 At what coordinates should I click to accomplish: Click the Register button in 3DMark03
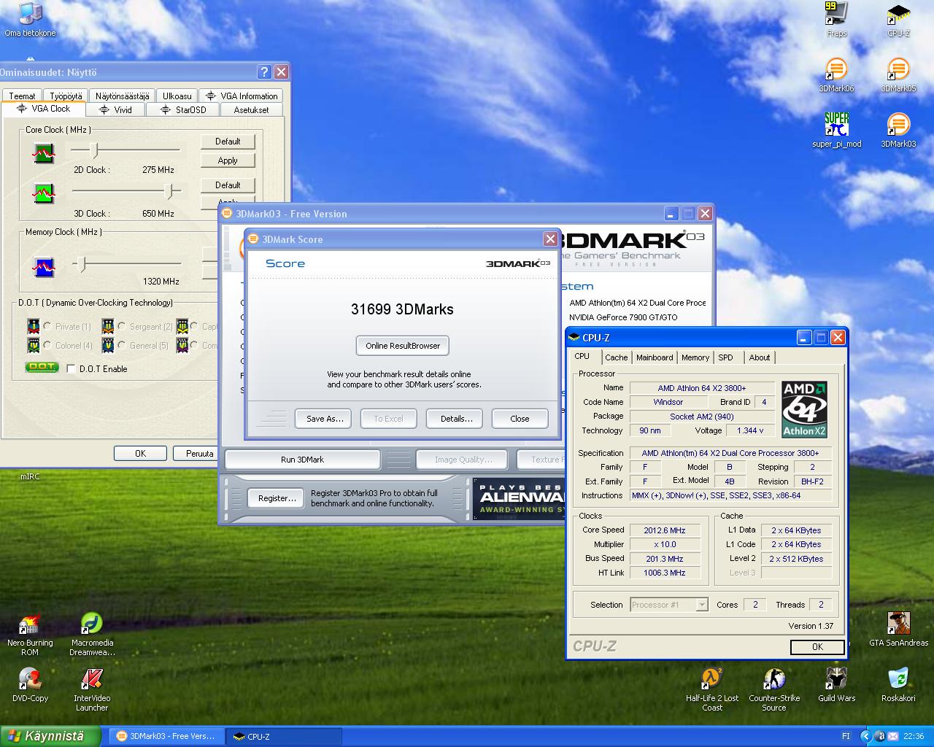coord(277,498)
